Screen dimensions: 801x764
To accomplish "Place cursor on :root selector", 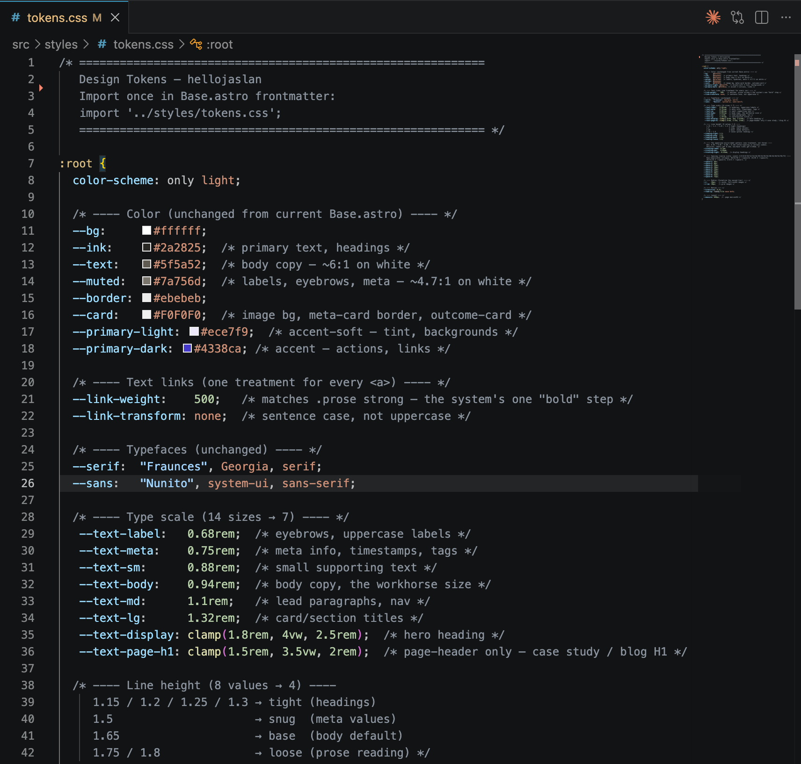I will [76, 163].
